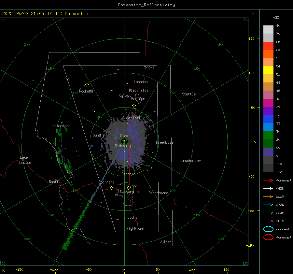Click the Composite_Reflectivity title

pyautogui.click(x=146, y=5)
